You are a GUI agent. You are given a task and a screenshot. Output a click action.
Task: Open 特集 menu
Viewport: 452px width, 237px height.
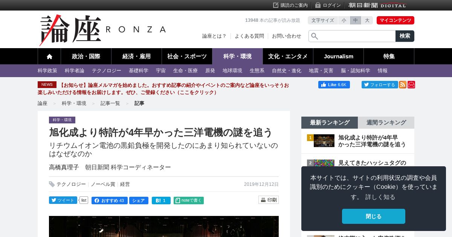(x=389, y=56)
